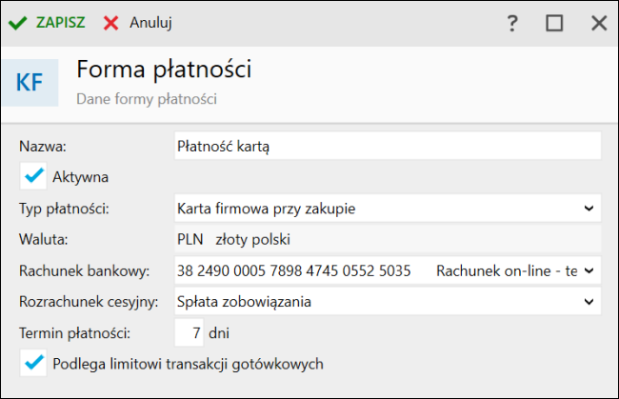Image resolution: width=619 pixels, height=399 pixels.
Task: Click the Aktywna label
Action: pos(81,177)
